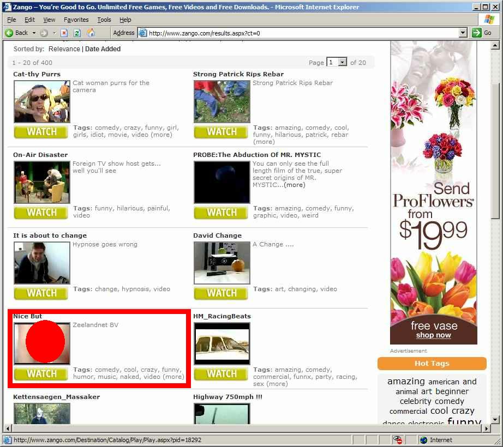
Task: Click WATCH under On-Air Disaster
Action: pos(41,213)
